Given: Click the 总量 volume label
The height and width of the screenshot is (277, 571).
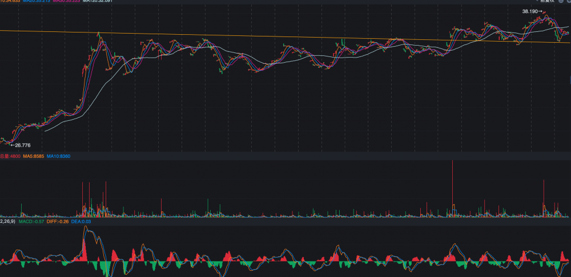Looking at the screenshot, I should [10, 156].
